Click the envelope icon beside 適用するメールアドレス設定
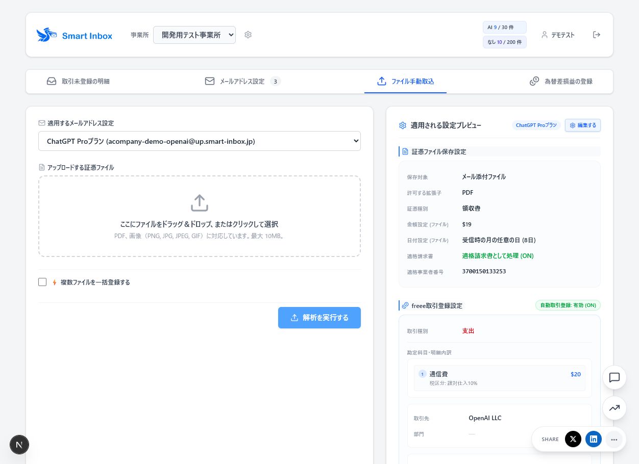Image resolution: width=639 pixels, height=464 pixels. (x=42, y=123)
